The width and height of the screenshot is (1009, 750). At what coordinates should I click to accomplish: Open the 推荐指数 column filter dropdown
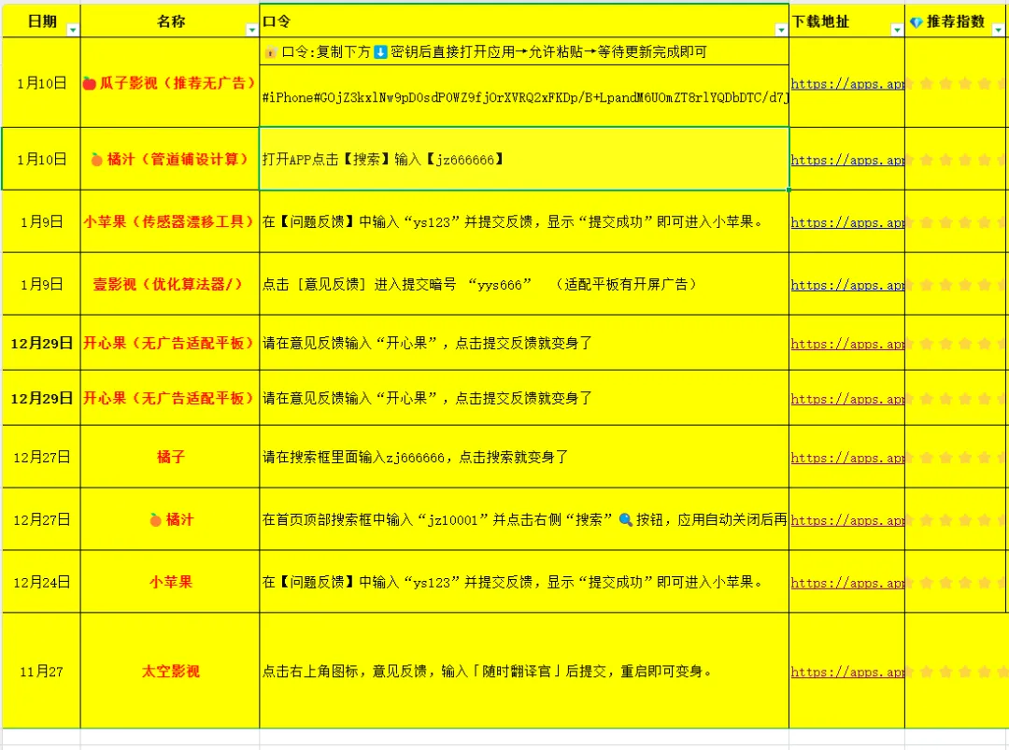point(998,30)
